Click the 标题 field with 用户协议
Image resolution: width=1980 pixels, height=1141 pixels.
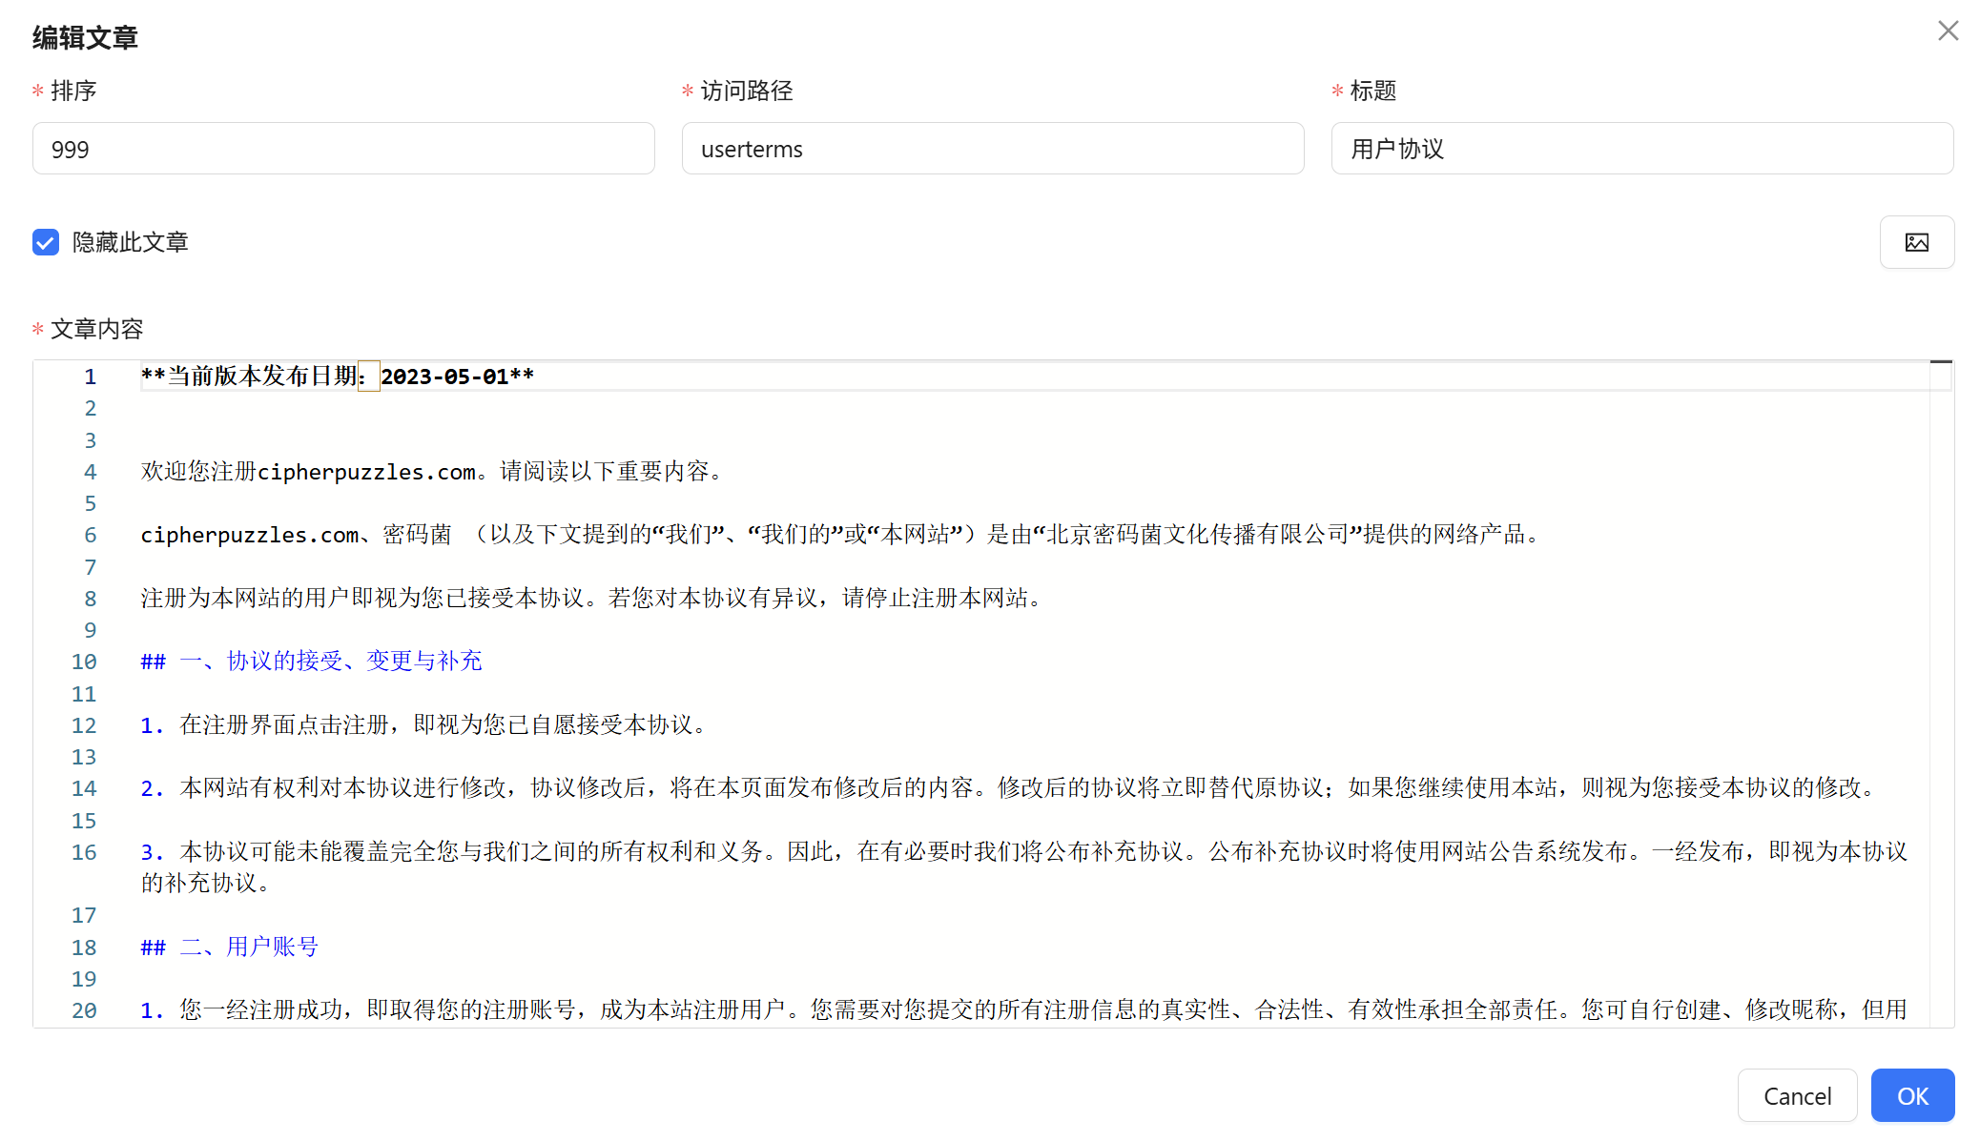(x=1641, y=149)
